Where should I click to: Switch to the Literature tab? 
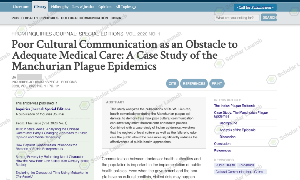point(21,7)
